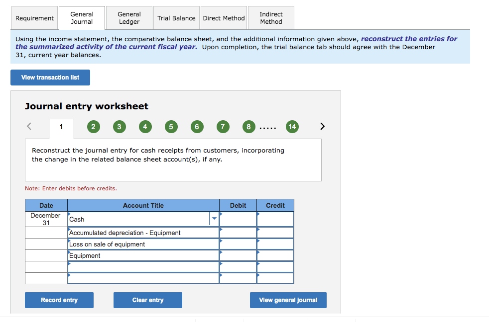The height and width of the screenshot is (322, 489).
Task: Click Debit cell for Loss on sale row
Action: [238, 244]
